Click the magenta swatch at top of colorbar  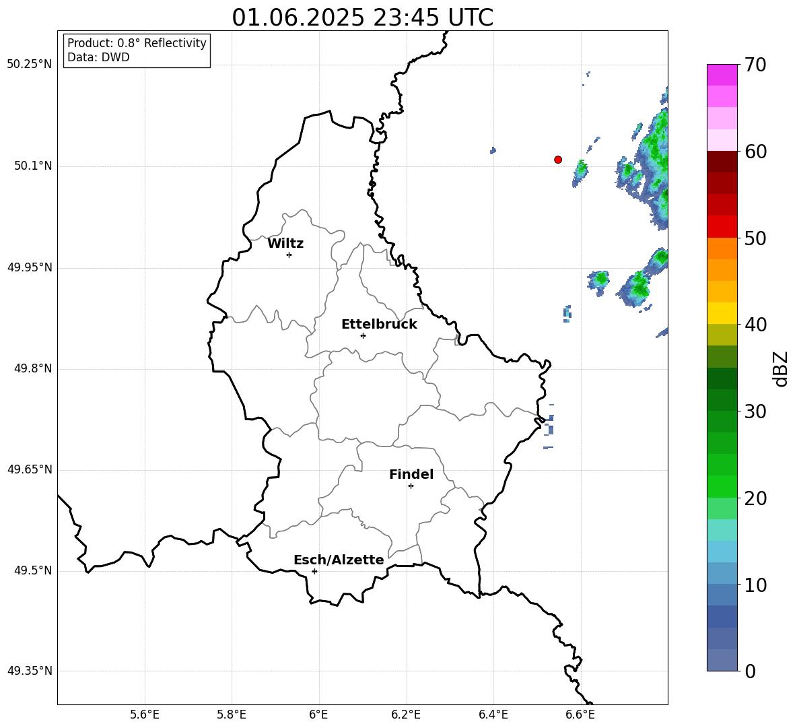pos(722,75)
